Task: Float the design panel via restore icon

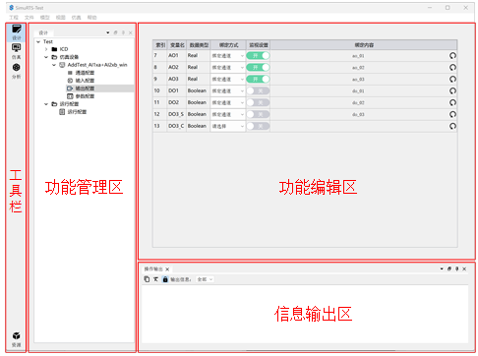Action: (115, 32)
